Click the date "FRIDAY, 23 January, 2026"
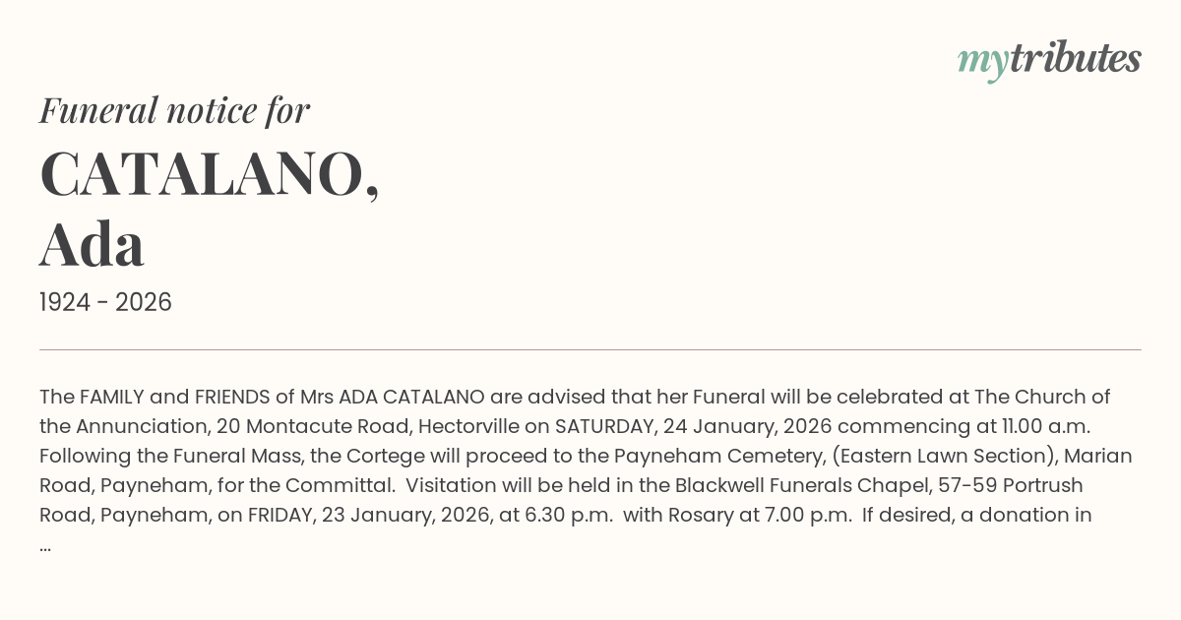1181x620 pixels. pos(370,515)
